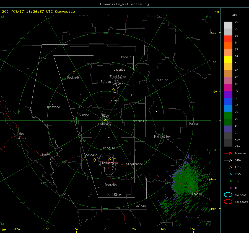
Task: Click the magenta 18TS arrow icon
Action: pos(228,188)
